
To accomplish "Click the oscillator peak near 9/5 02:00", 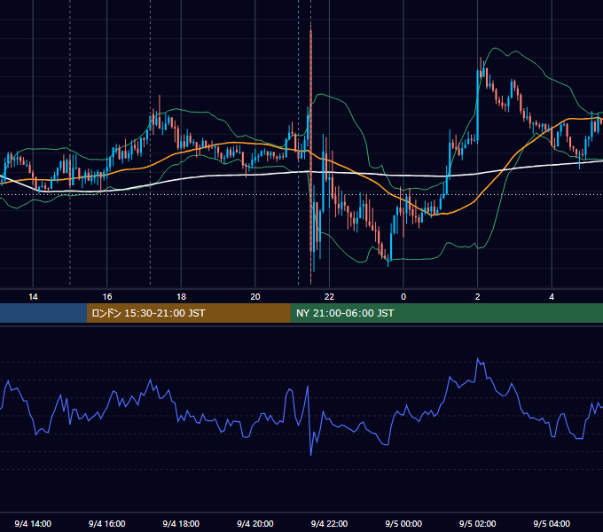I will coord(478,359).
